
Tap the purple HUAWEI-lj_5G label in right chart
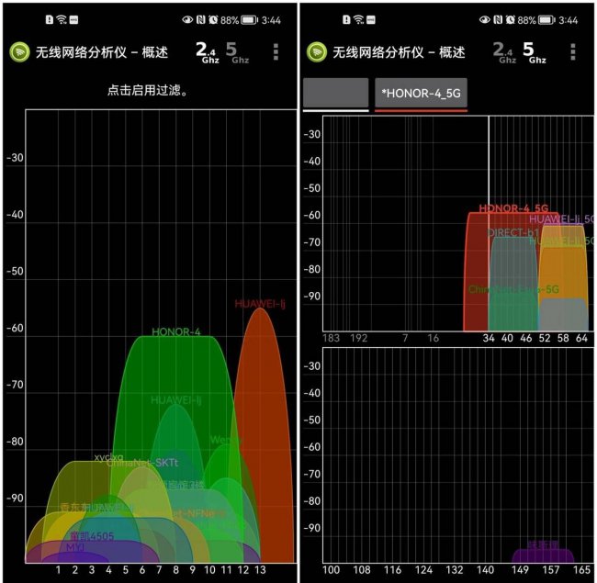tap(561, 219)
